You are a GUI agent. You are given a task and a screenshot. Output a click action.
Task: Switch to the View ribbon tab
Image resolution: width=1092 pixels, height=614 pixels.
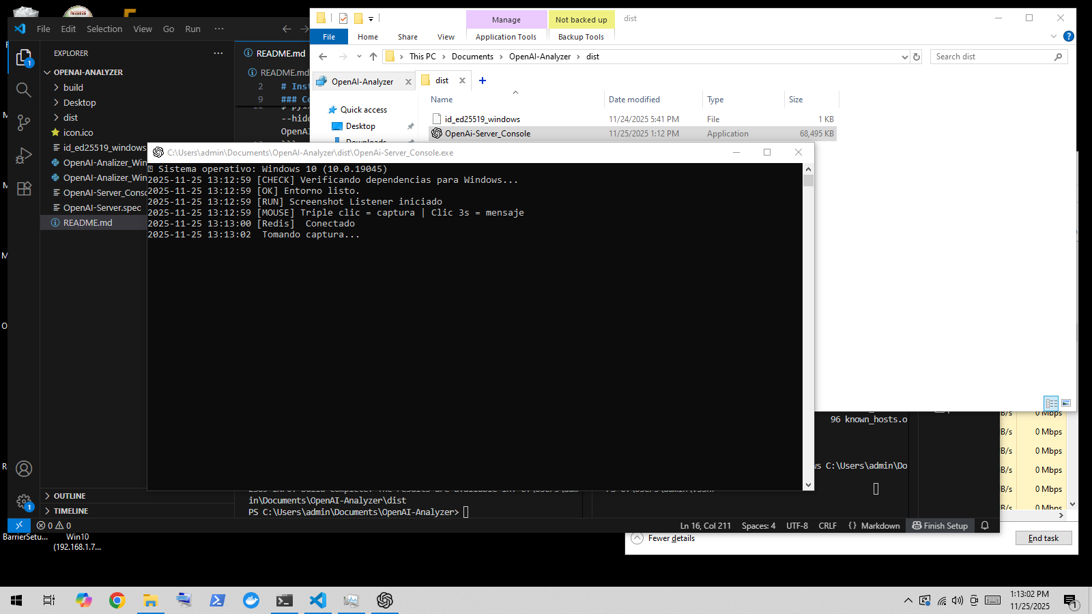(446, 37)
